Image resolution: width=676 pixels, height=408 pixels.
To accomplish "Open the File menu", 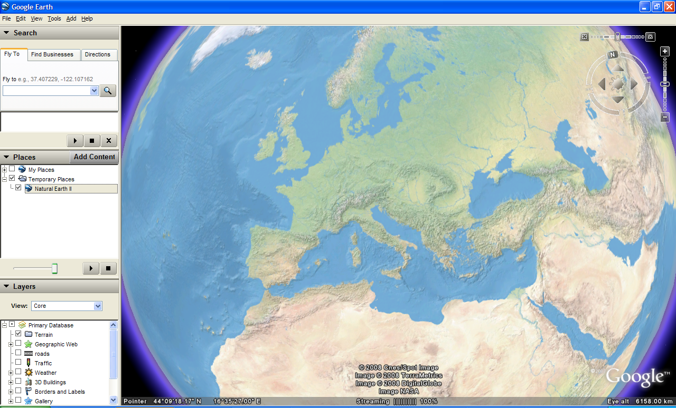I will tap(6, 18).
